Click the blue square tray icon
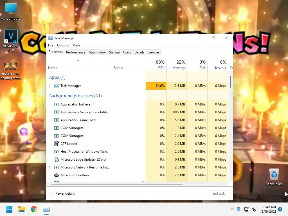 click(238, 209)
